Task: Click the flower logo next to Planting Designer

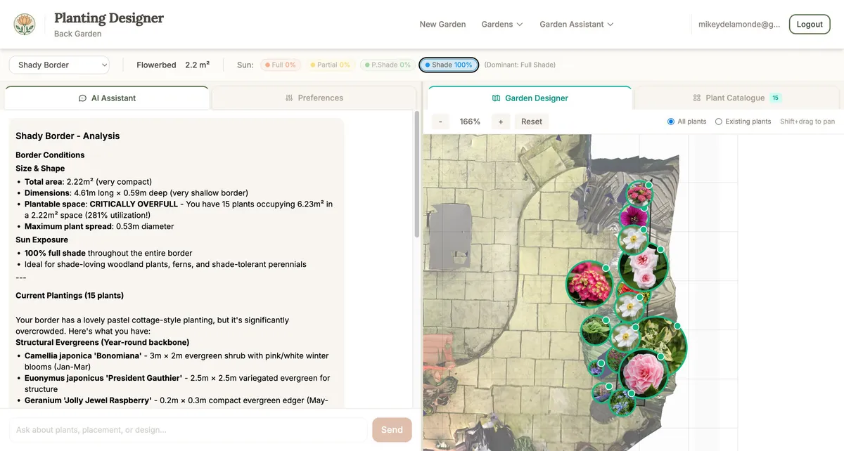Action: pos(24,23)
